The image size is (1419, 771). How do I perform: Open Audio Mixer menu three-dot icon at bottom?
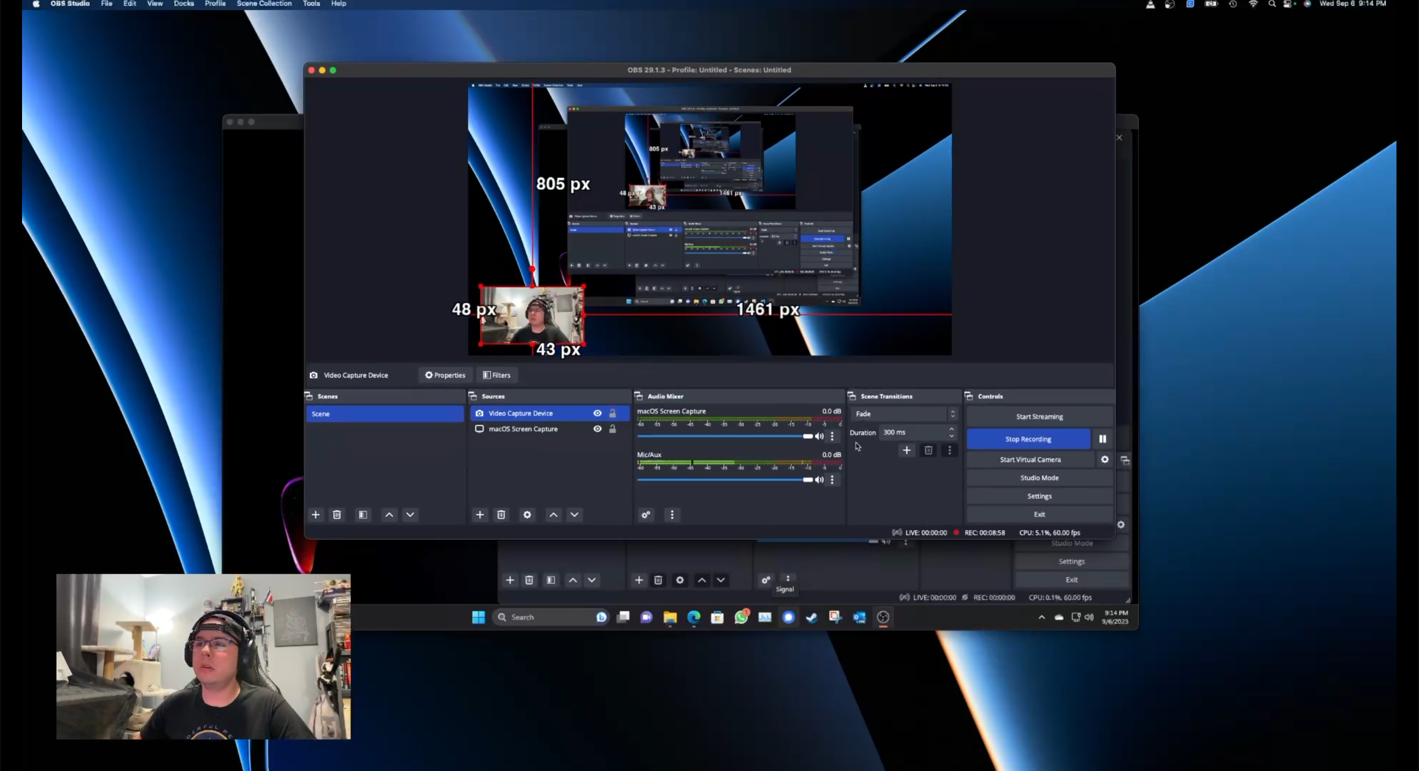(671, 514)
